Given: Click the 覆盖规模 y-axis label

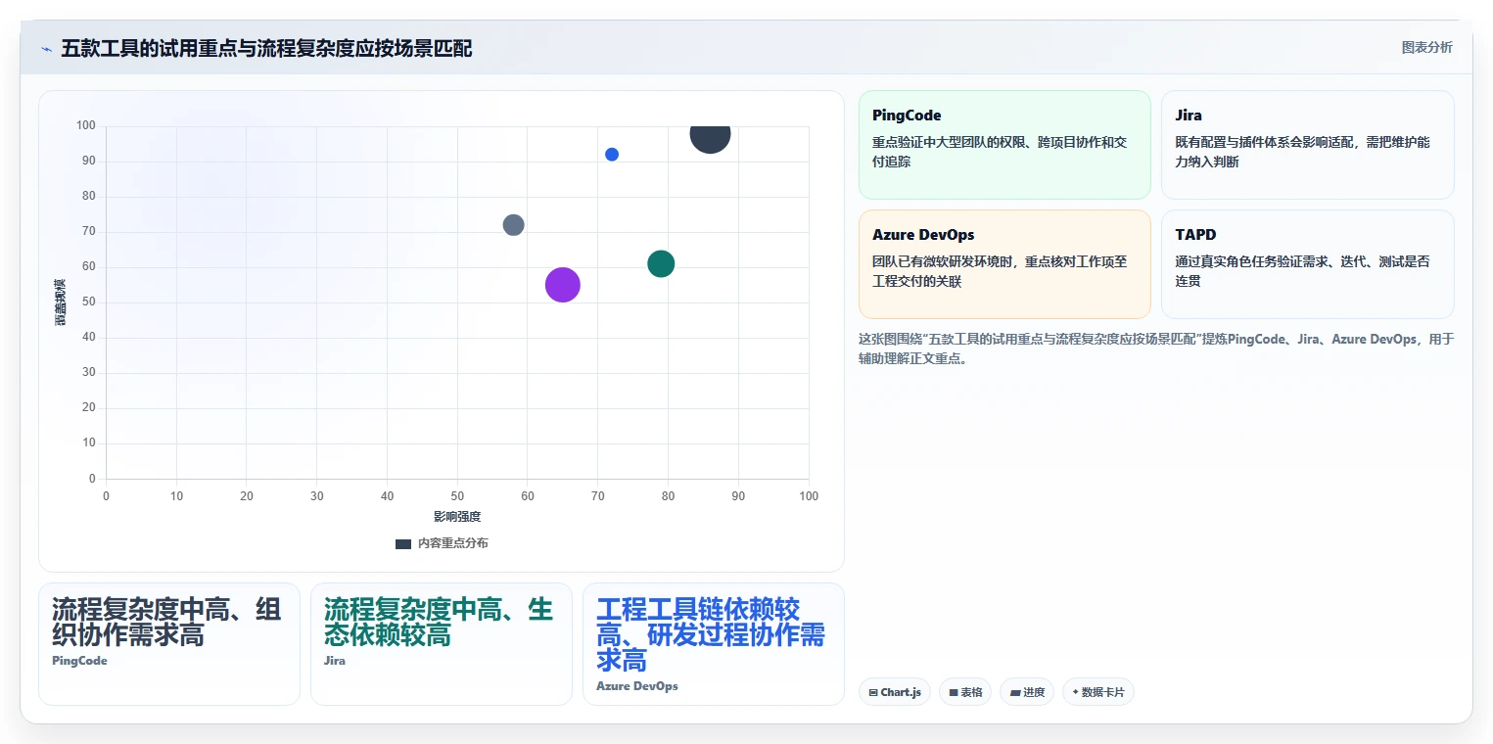Looking at the screenshot, I should pyautogui.click(x=61, y=302).
